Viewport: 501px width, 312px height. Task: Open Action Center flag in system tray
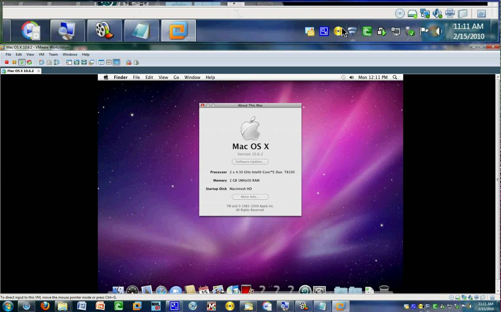464,306
